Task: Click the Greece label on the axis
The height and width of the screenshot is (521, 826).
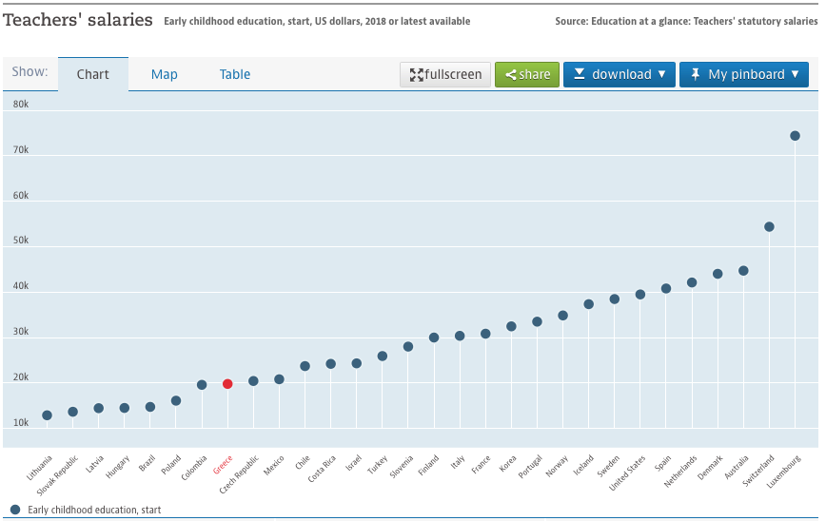Action: tap(223, 466)
